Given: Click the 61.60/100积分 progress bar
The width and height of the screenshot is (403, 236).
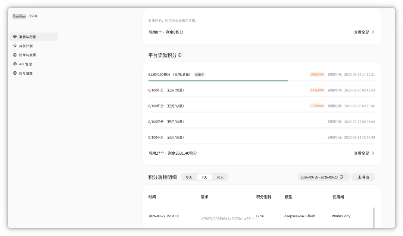Looking at the screenshot, I should pos(261,81).
